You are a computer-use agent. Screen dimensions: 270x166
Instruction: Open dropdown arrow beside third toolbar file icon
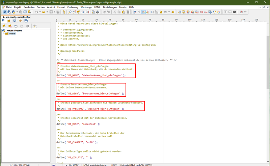click(17, 12)
